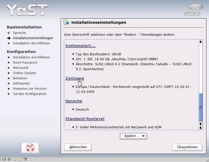
Task: Select the Hinweise zur Version step
Action: coord(30,88)
